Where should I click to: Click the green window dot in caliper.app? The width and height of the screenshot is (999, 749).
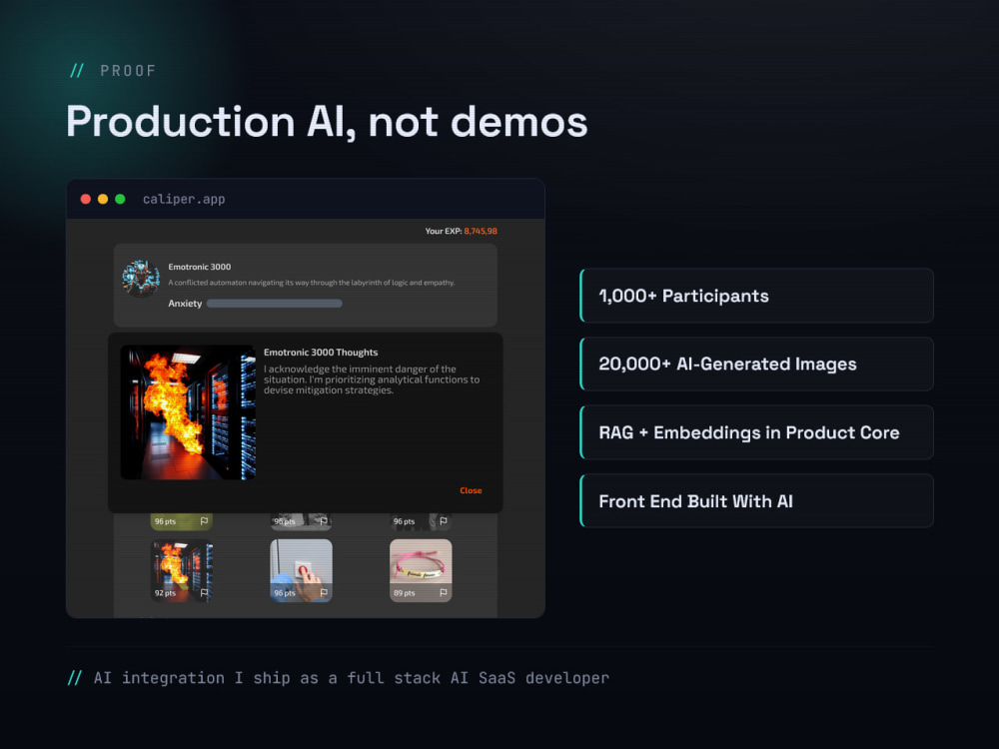[120, 200]
